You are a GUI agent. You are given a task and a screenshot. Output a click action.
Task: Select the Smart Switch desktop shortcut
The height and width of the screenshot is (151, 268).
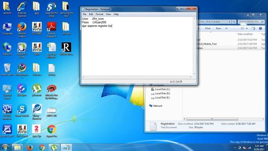tap(22, 111)
